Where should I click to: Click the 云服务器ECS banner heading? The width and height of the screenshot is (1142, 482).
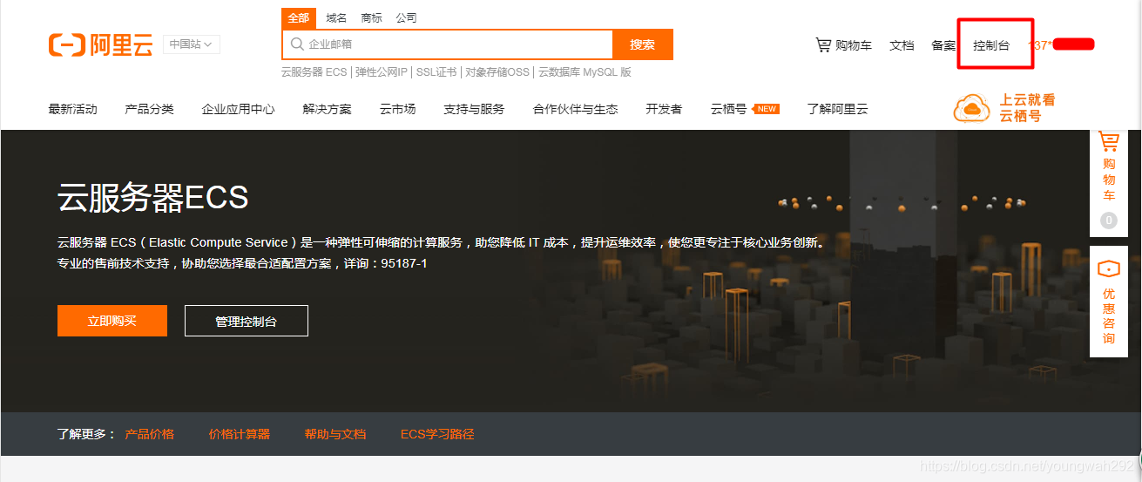pos(153,198)
